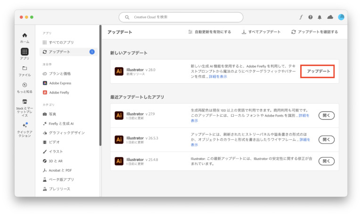Select 3D と AR category
Screen dimensions: 362x216
68,161
